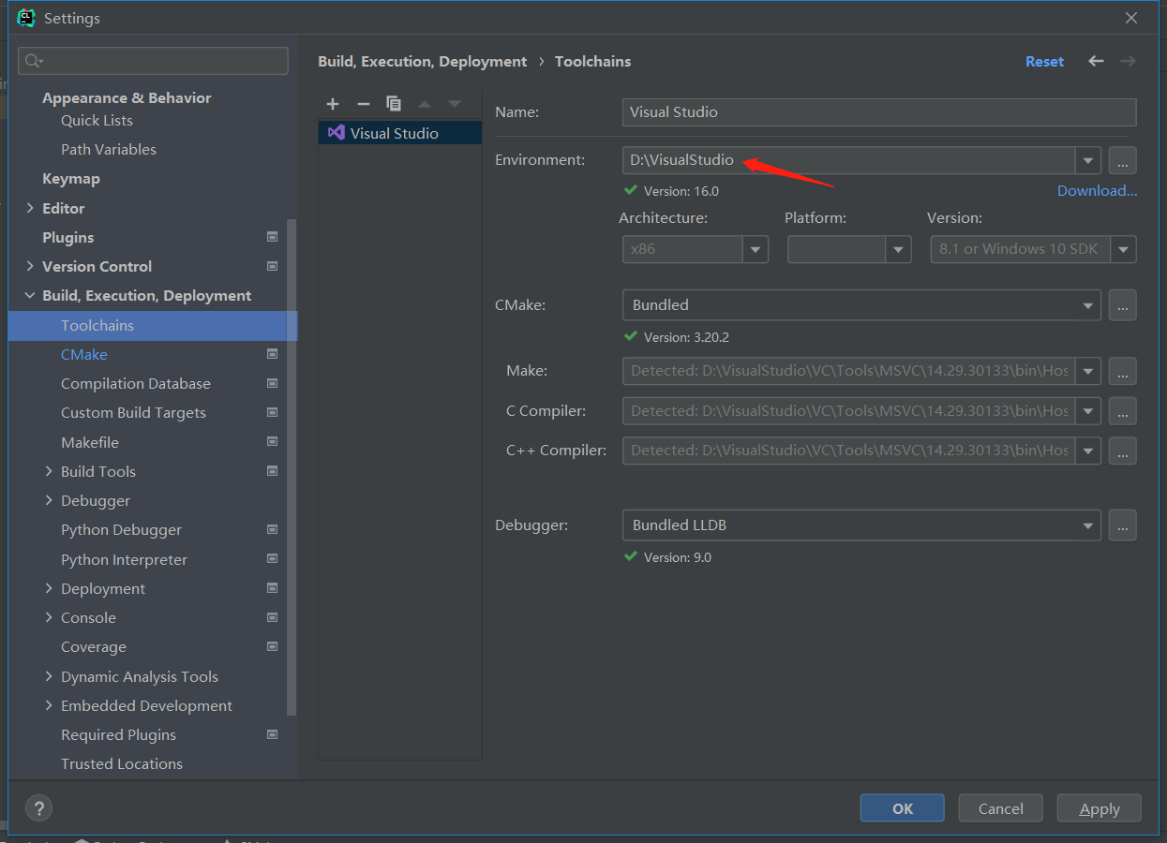
Task: Close the Settings dialog
Action: 1131,18
